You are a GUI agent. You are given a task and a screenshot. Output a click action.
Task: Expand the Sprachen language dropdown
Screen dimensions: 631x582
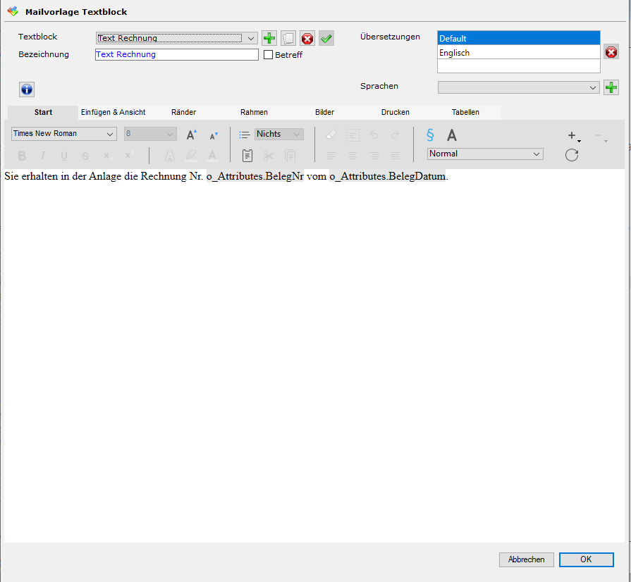tap(592, 87)
